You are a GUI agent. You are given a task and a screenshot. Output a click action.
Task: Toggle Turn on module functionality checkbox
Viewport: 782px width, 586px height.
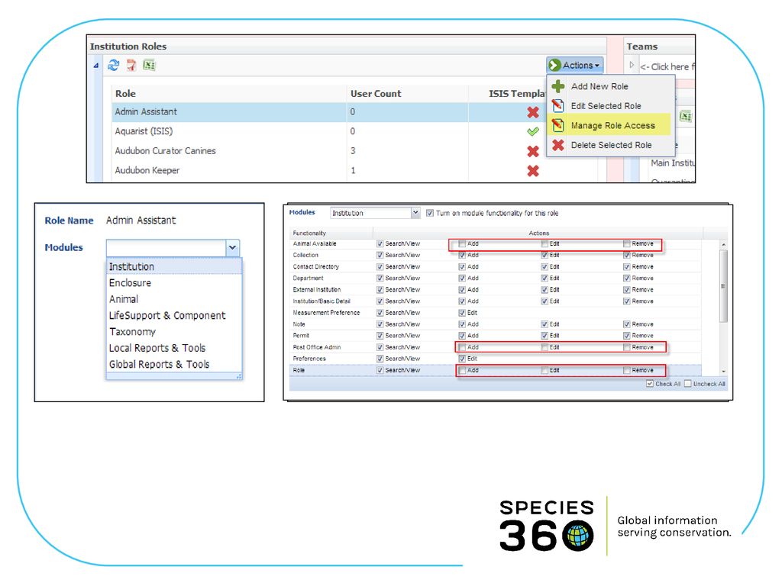(x=430, y=214)
